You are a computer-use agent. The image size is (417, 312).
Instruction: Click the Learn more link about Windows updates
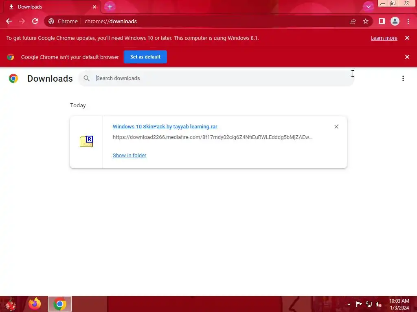click(384, 38)
